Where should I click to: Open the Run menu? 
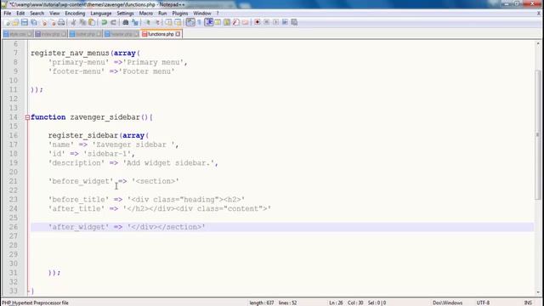pyautogui.click(x=162, y=14)
